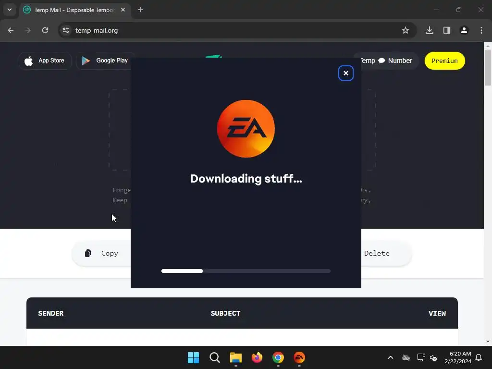Click the VIEW column header
The height and width of the screenshot is (369, 492).
(437, 313)
